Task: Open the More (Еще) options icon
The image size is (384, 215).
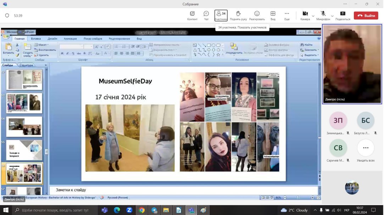Action: [x=287, y=14]
